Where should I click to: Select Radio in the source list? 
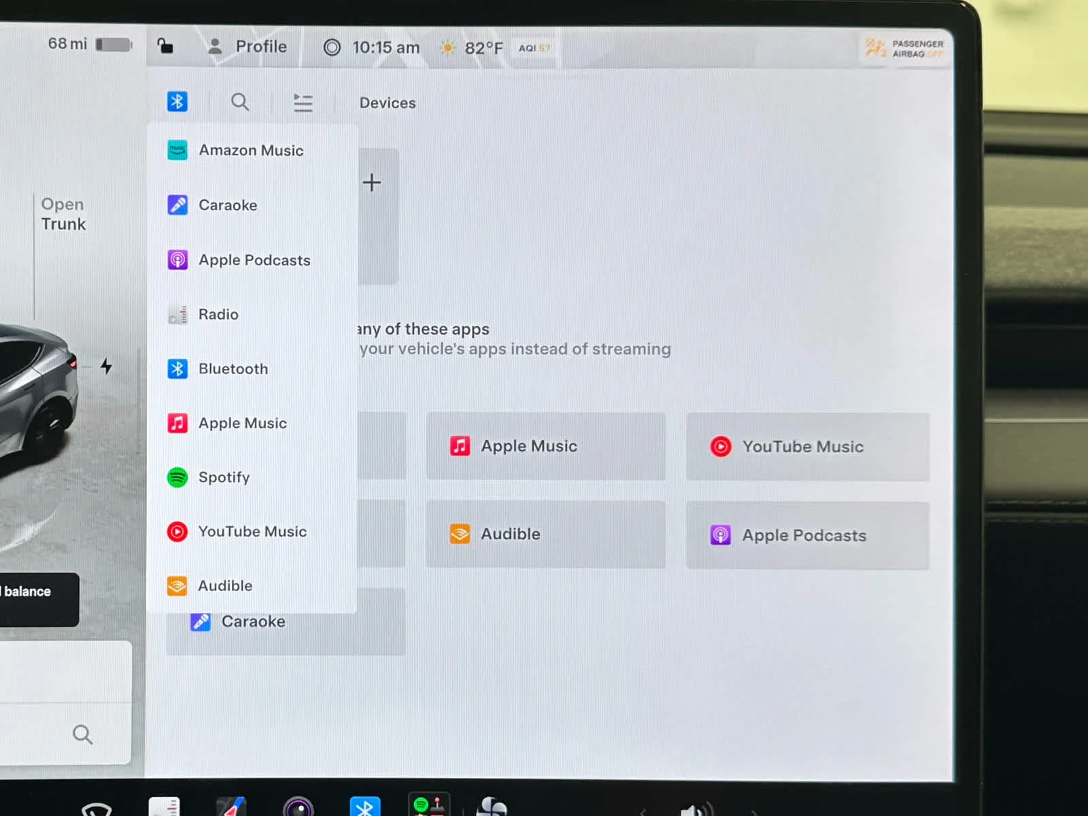point(252,314)
